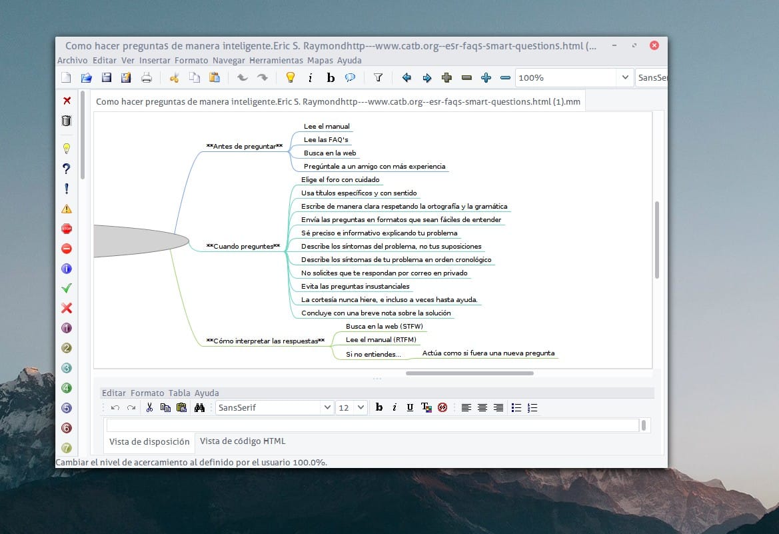Screen dimensions: 779x534
Task: Add a cloud around the node
Action: tap(351, 77)
